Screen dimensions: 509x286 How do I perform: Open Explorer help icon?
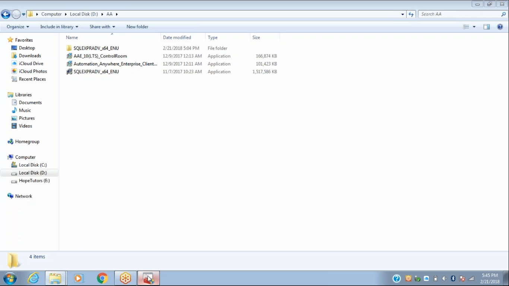(x=500, y=27)
